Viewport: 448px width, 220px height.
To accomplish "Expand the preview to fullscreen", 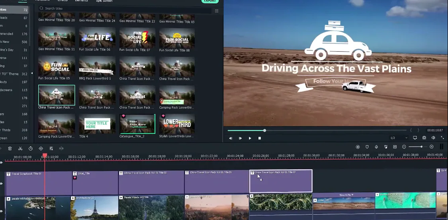I will pyautogui.click(x=442, y=138).
